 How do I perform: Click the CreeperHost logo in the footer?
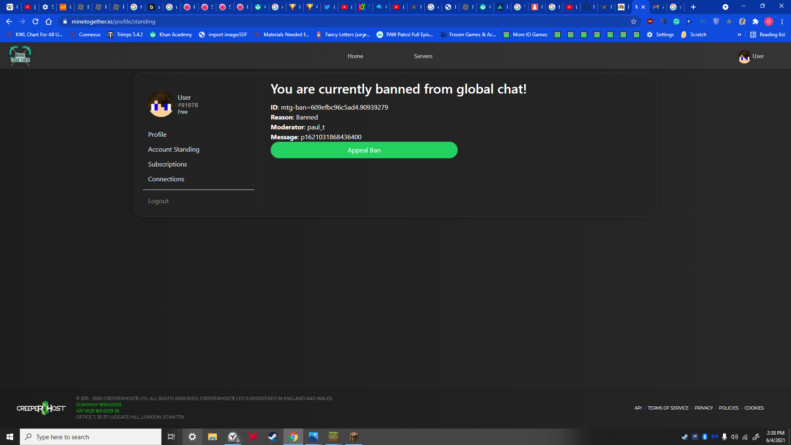[41, 408]
